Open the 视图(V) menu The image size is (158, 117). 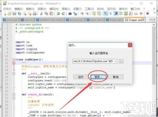click(42, 9)
